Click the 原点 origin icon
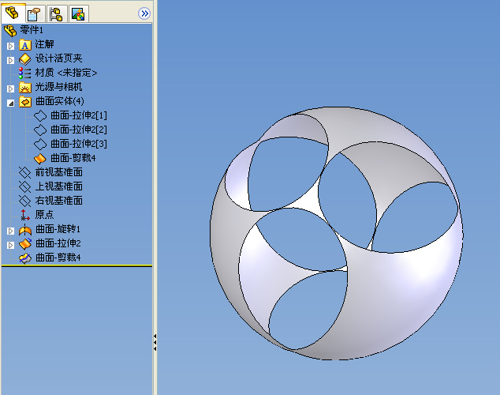500x395 pixels. [x=25, y=215]
